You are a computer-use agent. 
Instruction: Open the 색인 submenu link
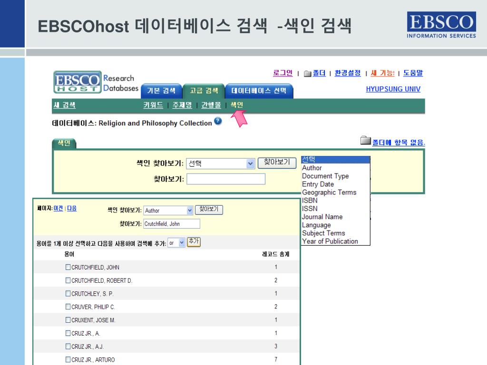pyautogui.click(x=237, y=105)
